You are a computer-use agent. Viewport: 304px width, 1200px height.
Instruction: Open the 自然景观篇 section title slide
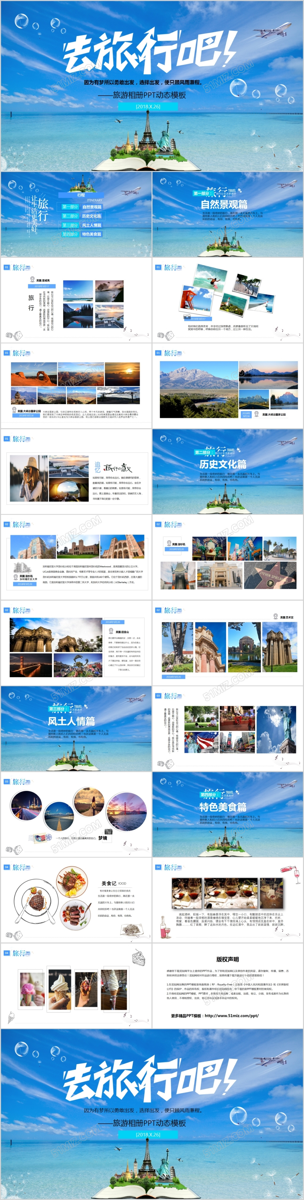(x=228, y=214)
